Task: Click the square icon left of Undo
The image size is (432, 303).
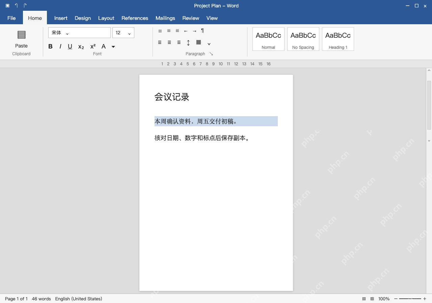Action: pyautogui.click(x=7, y=6)
